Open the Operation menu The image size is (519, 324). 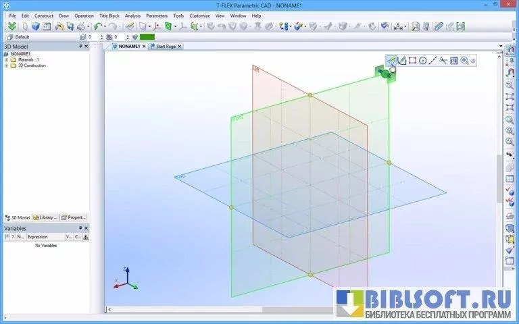(84, 15)
